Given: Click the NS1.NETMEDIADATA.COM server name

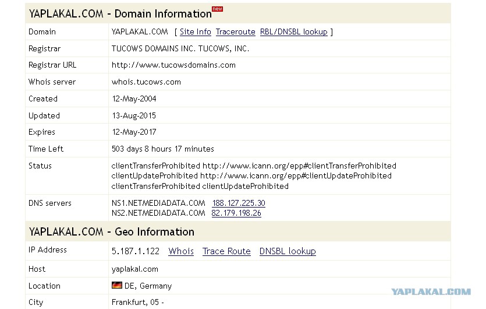Looking at the screenshot, I should pyautogui.click(x=158, y=203).
